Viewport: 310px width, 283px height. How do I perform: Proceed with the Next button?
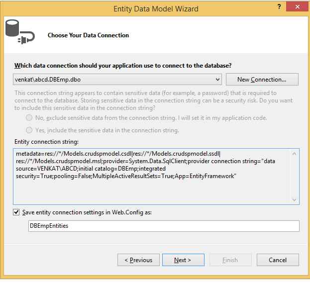(x=182, y=260)
